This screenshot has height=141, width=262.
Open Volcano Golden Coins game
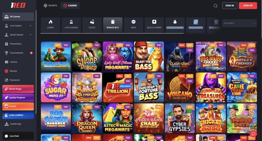coord(180,87)
